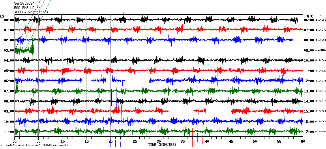The width and height of the screenshot is (326, 149).
Task: Click the 45 minute tick on the time axis
Action: point(231,141)
